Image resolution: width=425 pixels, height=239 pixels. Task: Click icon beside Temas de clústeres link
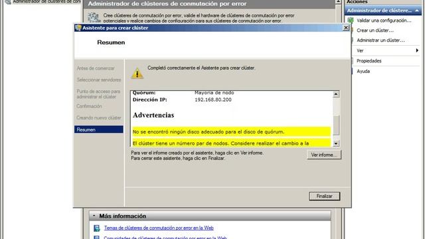point(97,228)
